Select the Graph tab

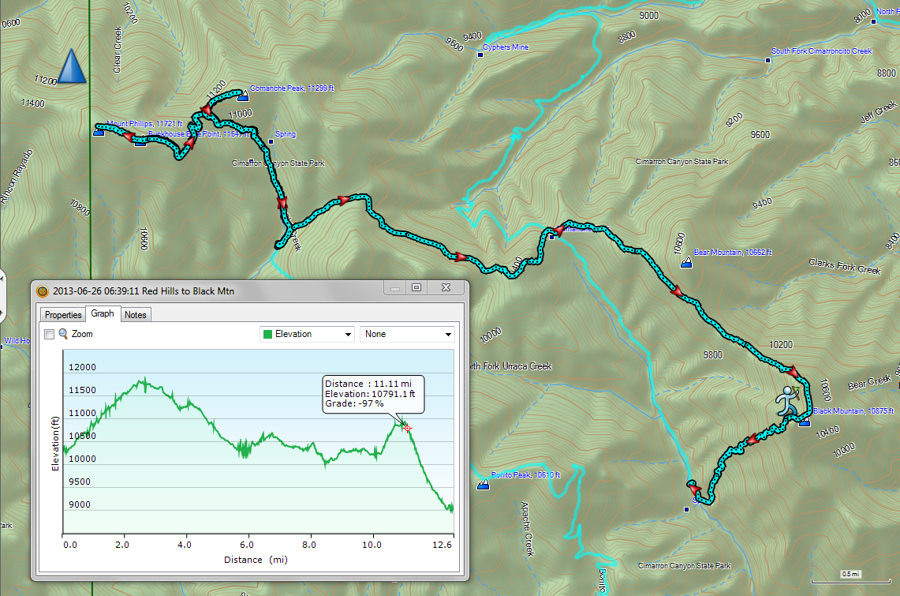point(103,314)
